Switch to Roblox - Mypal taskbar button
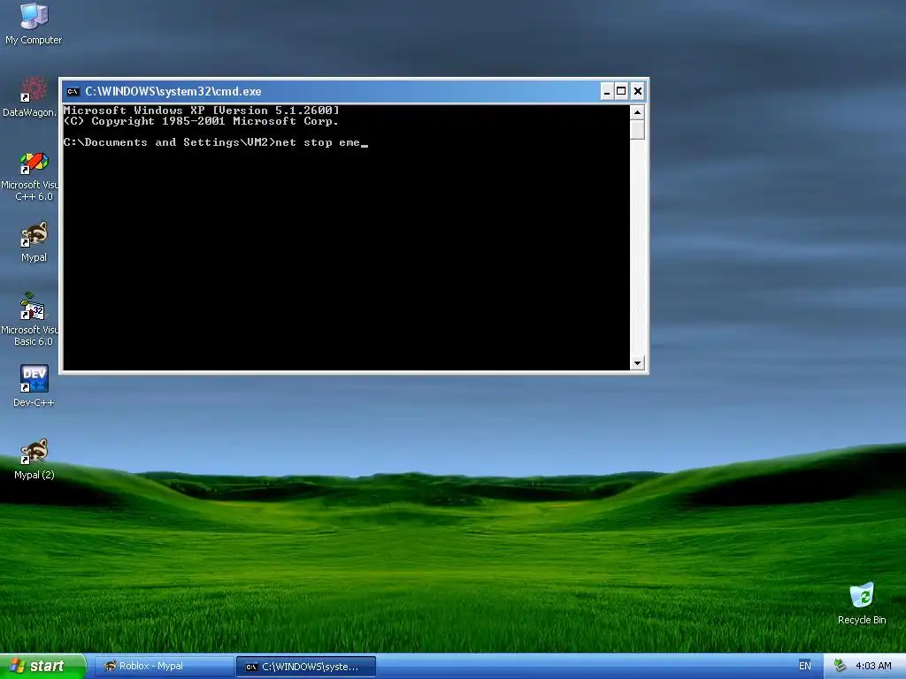The width and height of the screenshot is (906, 679). tap(164, 667)
